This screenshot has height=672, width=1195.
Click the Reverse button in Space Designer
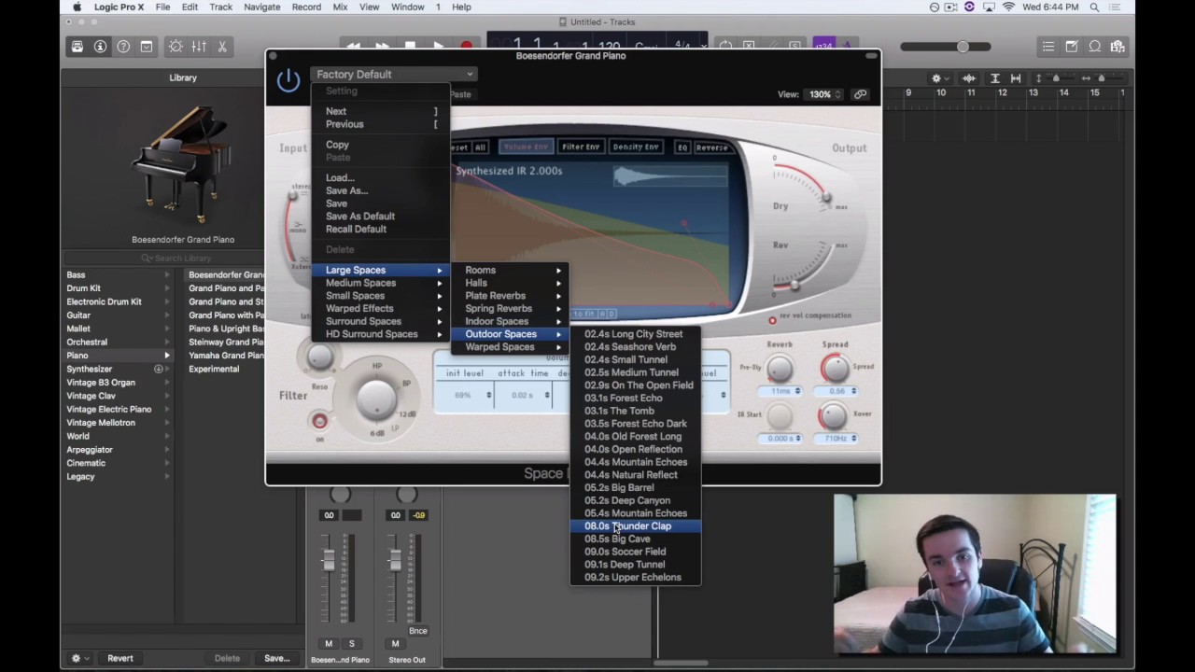(x=711, y=147)
